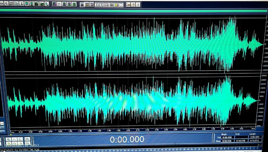Click the Zoom Out Full icon, third in top zoom row
Image resolution: width=268 pixels, height=152 pixels.
pyautogui.click(x=20, y=139)
